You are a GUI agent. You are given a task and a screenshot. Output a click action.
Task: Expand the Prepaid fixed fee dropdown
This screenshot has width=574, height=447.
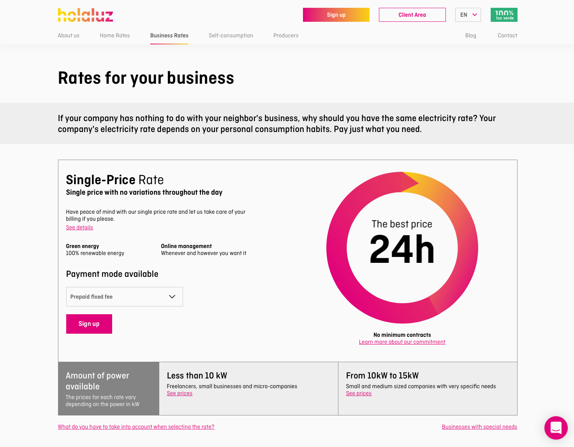click(x=124, y=297)
